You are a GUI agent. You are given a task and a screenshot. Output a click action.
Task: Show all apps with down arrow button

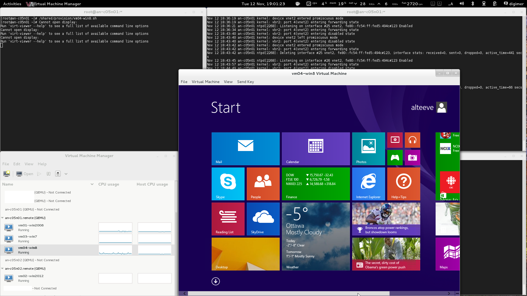(x=215, y=281)
